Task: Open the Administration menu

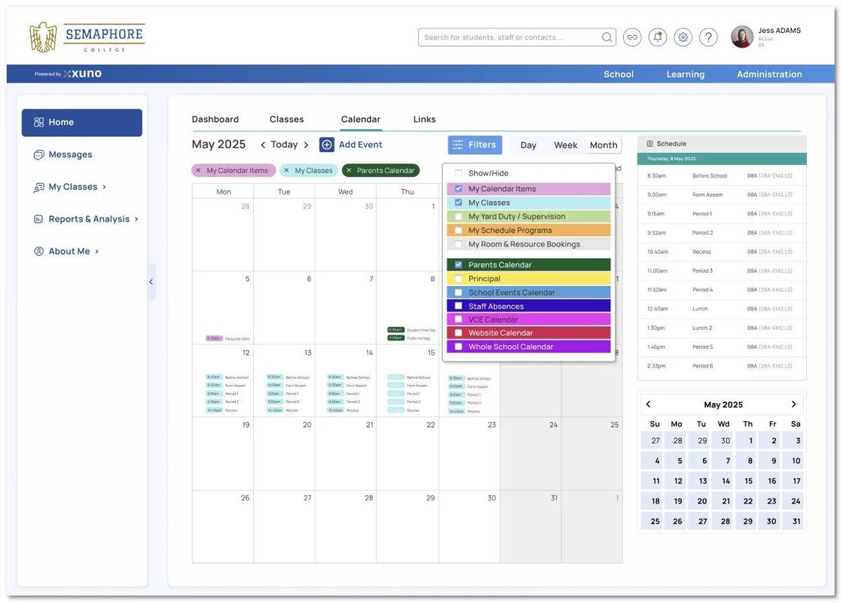Action: (769, 74)
